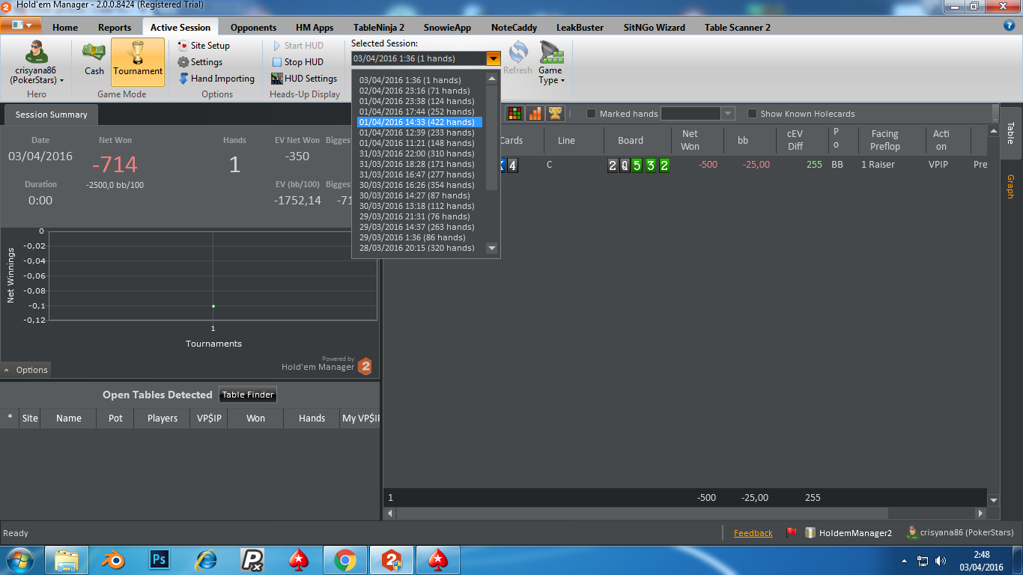Open the SitNGo Wizard tab

[x=654, y=28]
